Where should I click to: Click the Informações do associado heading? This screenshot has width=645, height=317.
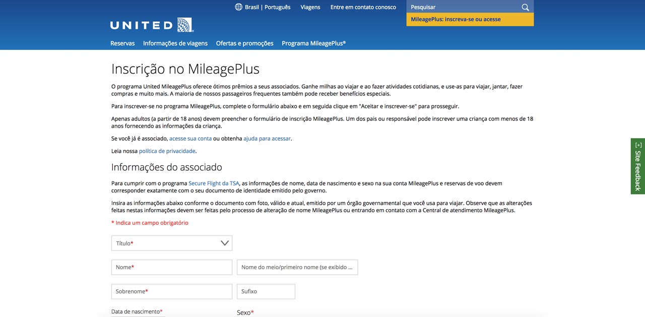[x=167, y=167]
